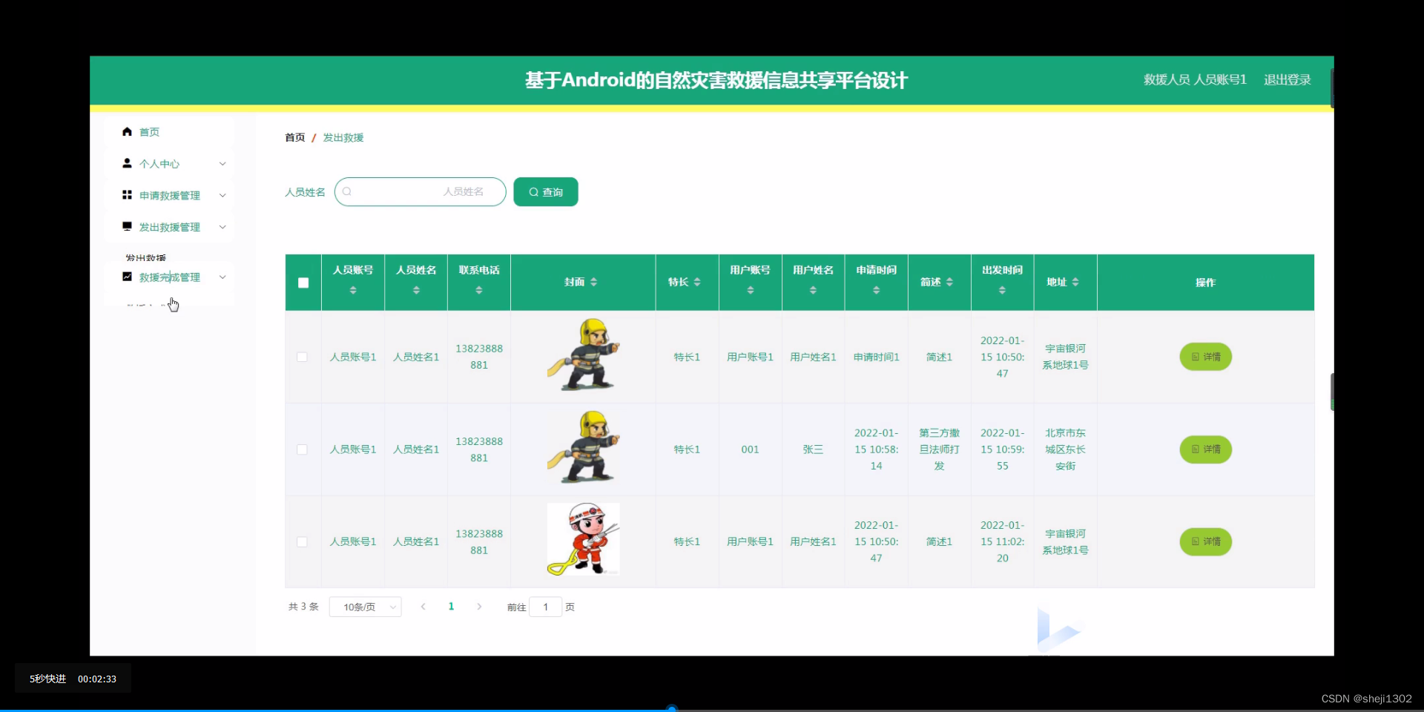Select the 首页 home icon in sidebar

[x=127, y=132]
